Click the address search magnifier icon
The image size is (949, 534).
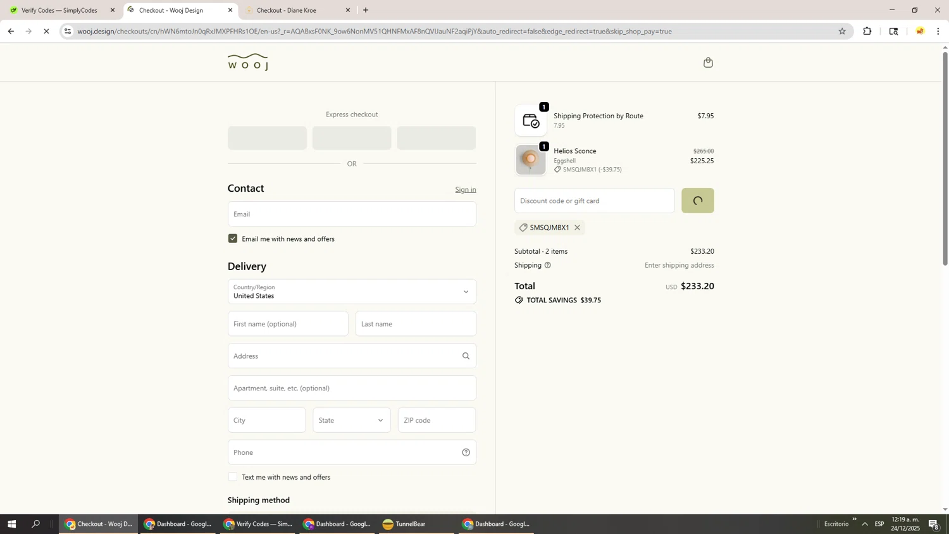coord(466,356)
